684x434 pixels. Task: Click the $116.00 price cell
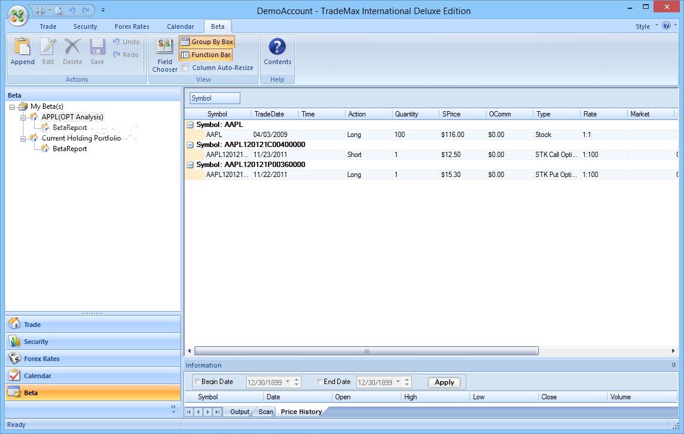click(462, 135)
